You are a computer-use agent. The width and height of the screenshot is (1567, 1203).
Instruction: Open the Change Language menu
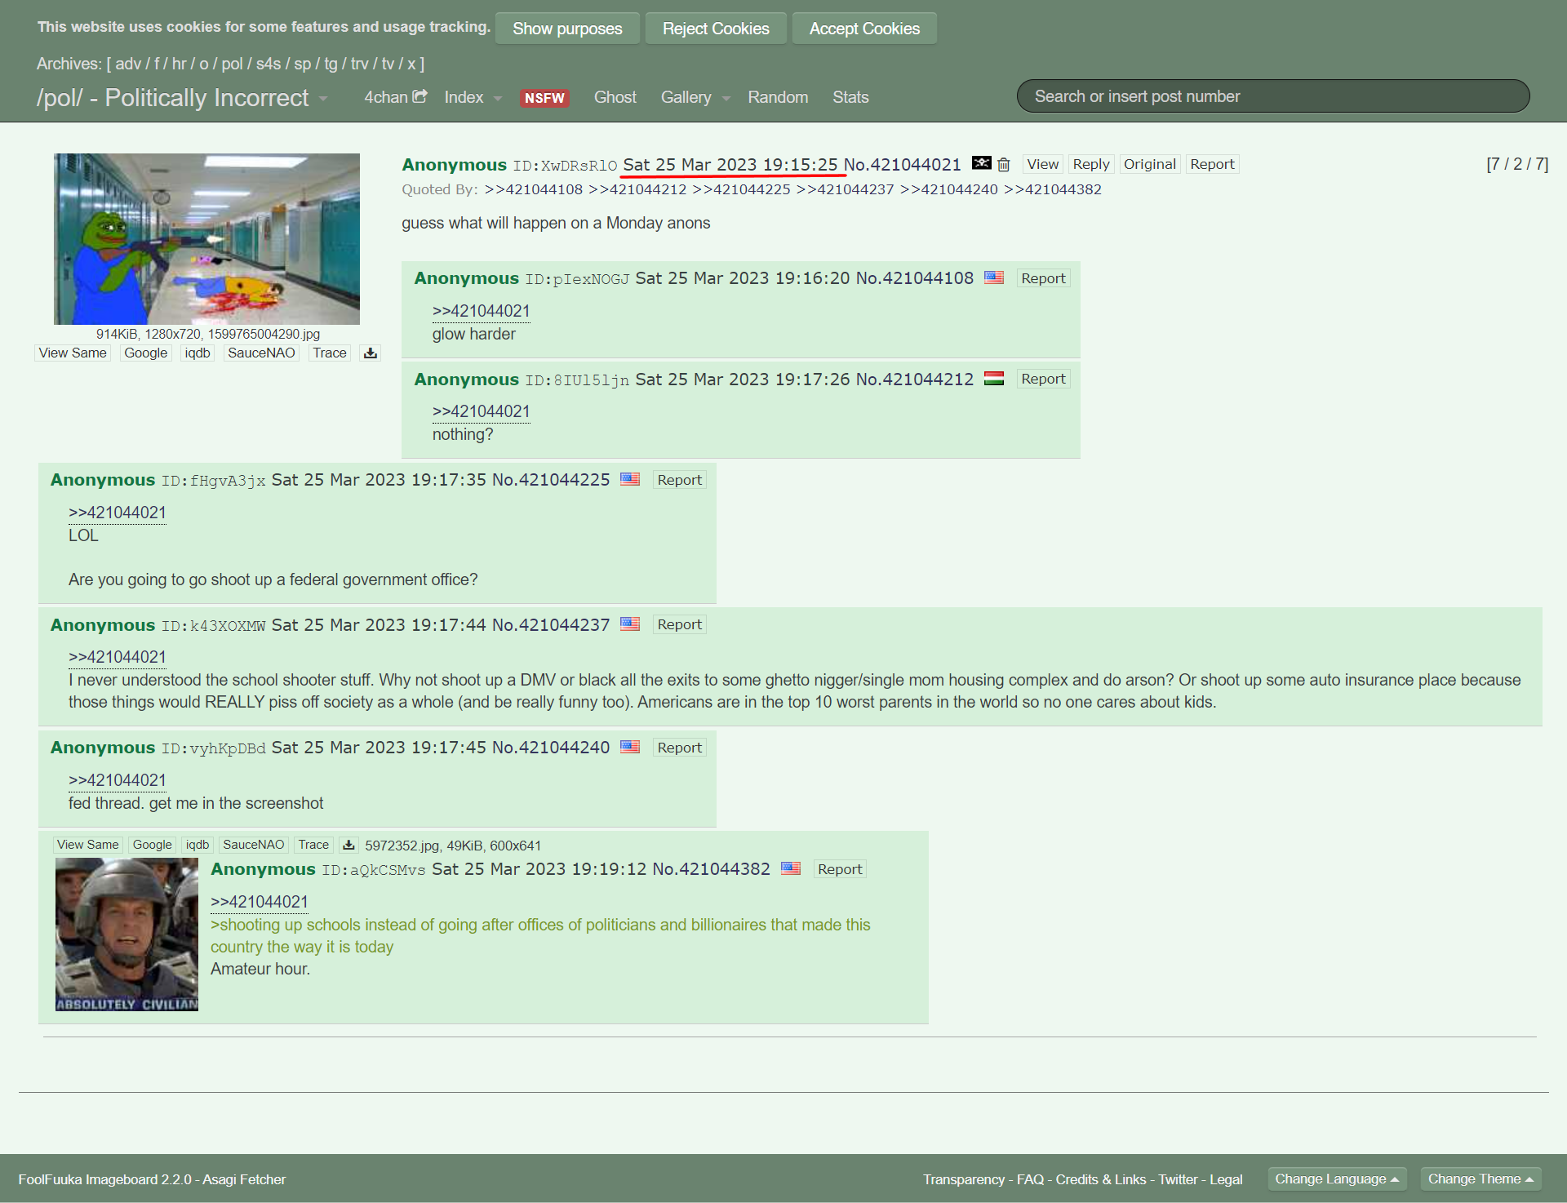coord(1336,1179)
